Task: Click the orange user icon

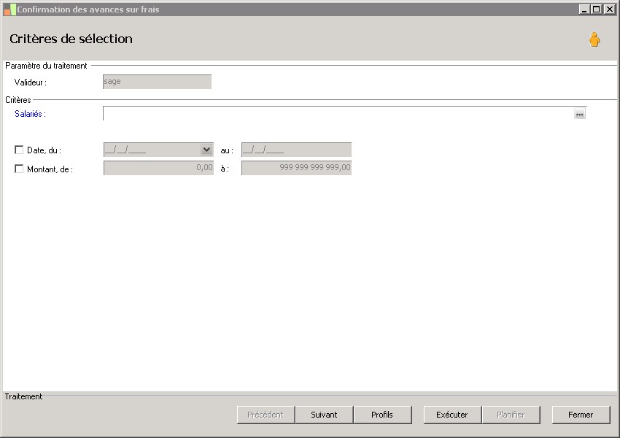Action: coord(594,39)
